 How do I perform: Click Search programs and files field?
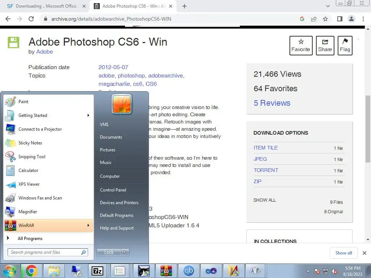(48, 252)
